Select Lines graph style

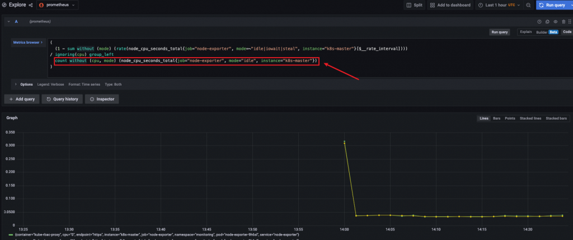[484, 119]
